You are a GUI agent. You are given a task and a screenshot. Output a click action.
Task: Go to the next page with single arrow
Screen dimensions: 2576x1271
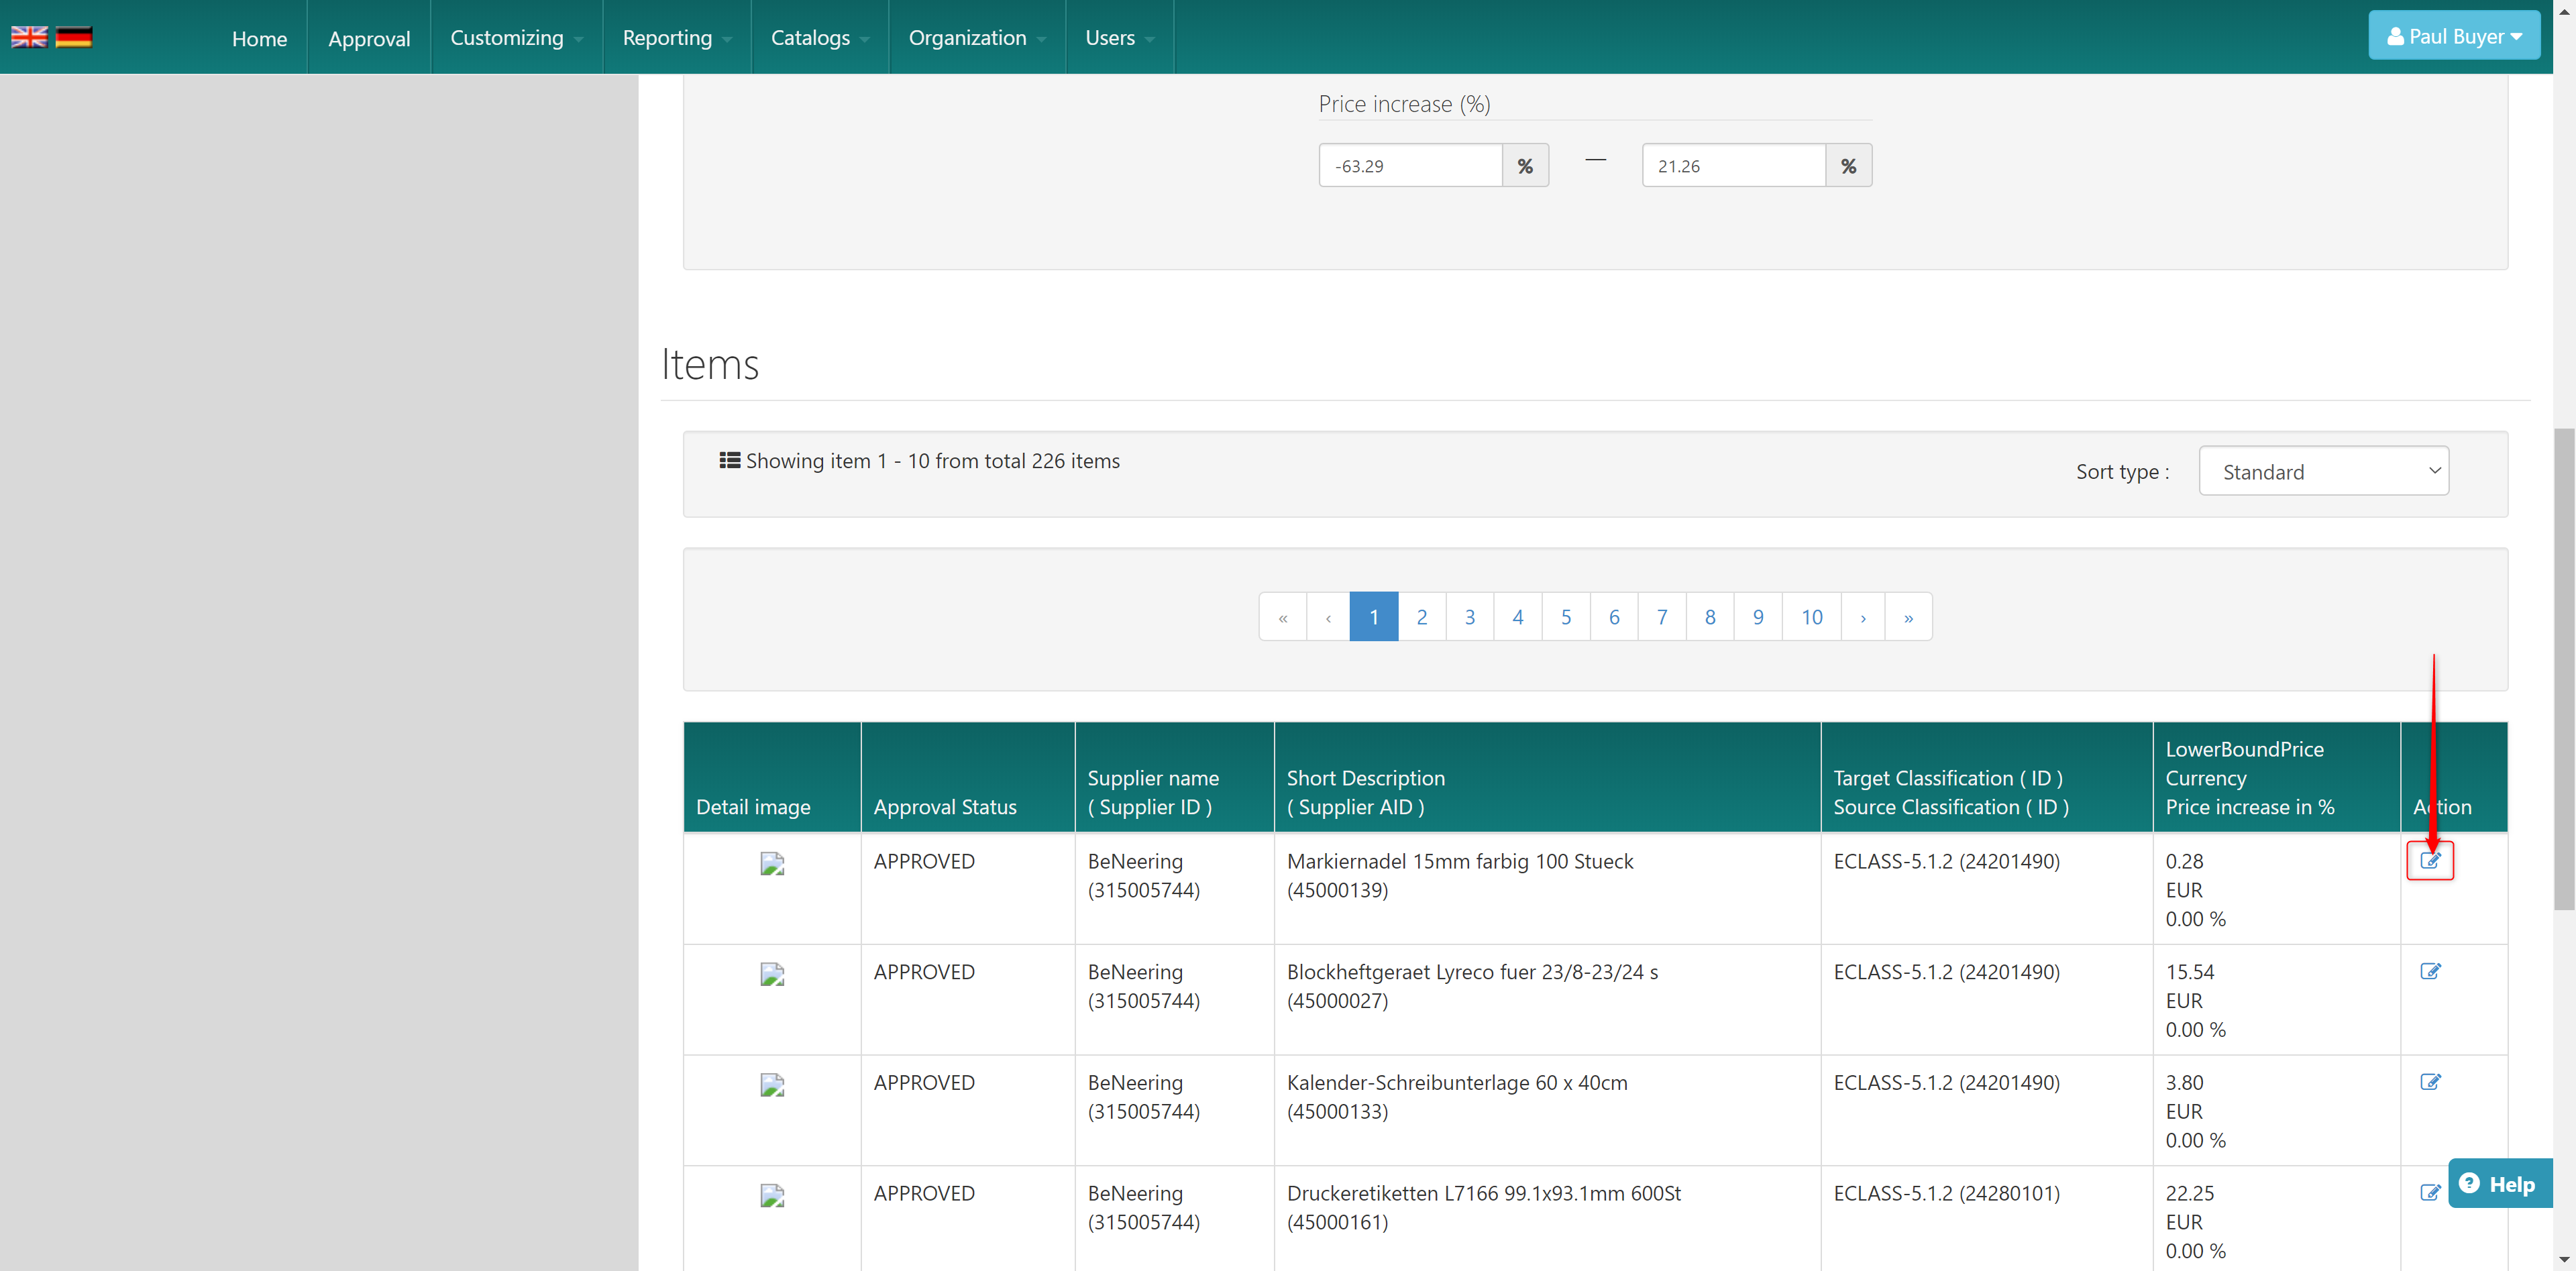(x=1862, y=617)
